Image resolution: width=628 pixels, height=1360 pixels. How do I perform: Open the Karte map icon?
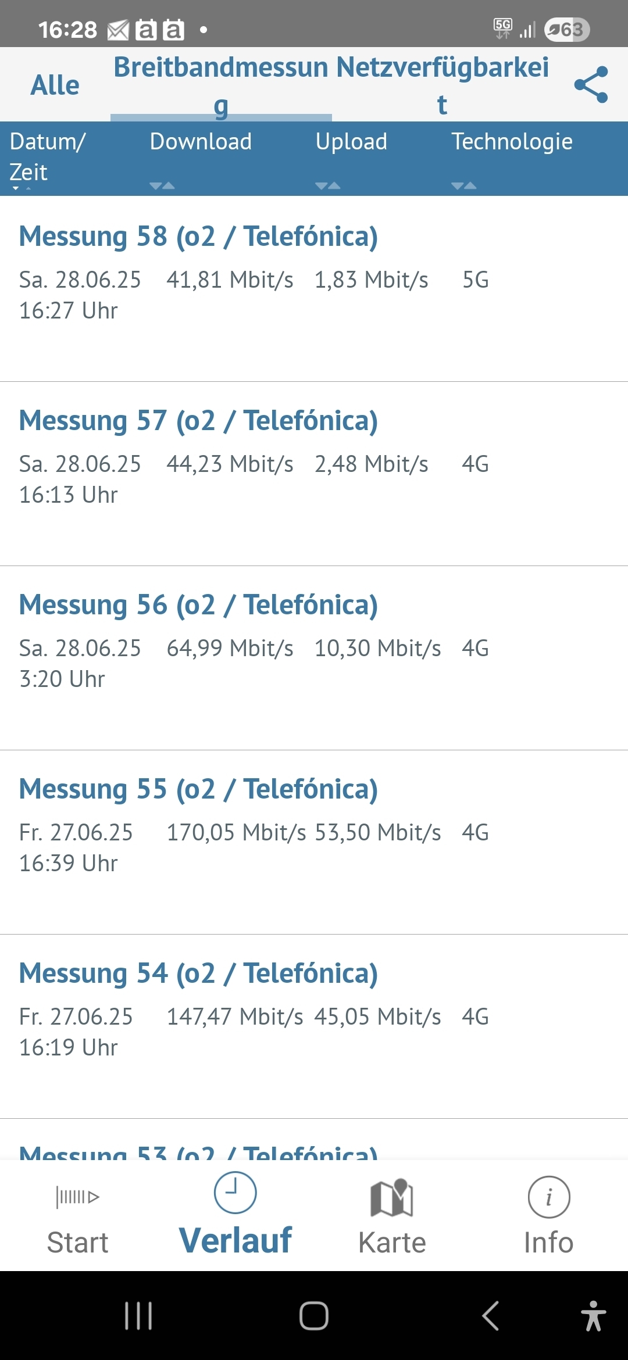(x=392, y=1197)
